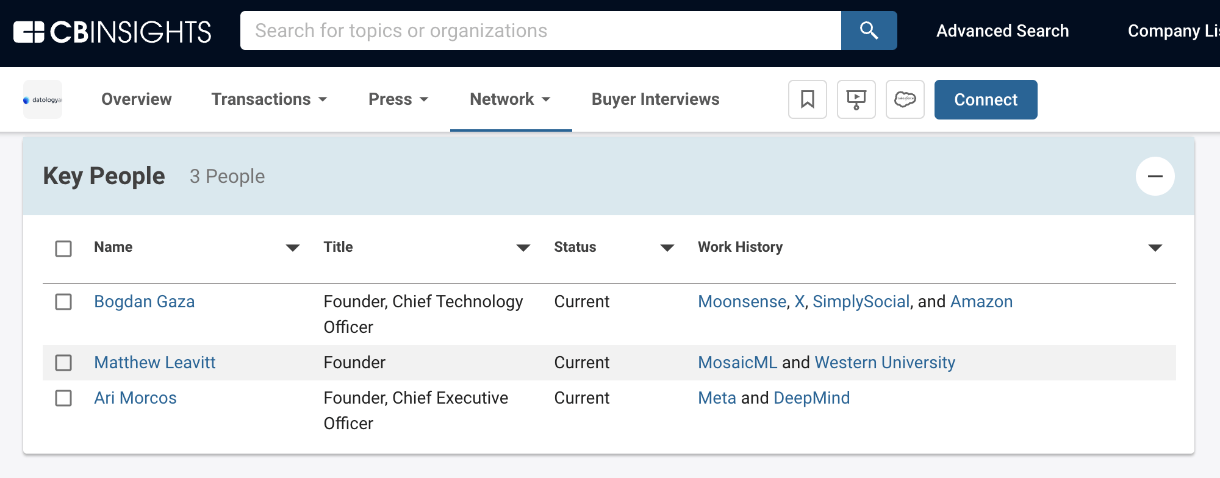Viewport: 1220px width, 478px height.
Task: Click the Salesforce cloud icon
Action: 905,99
